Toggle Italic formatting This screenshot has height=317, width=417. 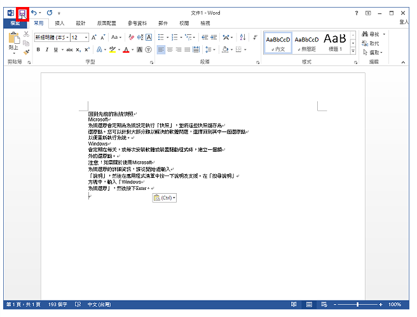pyautogui.click(x=47, y=50)
